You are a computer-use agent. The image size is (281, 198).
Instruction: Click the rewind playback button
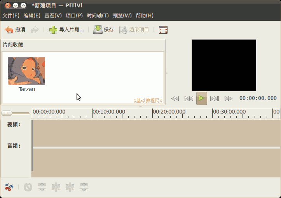(175, 98)
